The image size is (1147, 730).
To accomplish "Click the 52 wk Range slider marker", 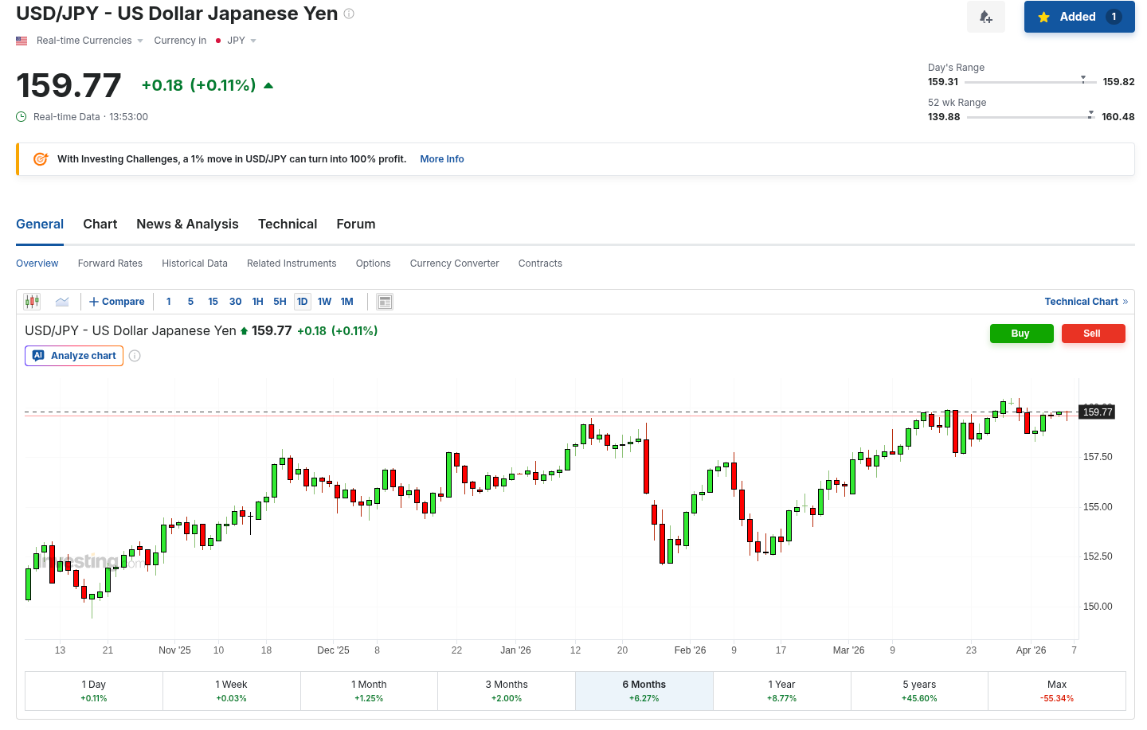I will point(1090,114).
